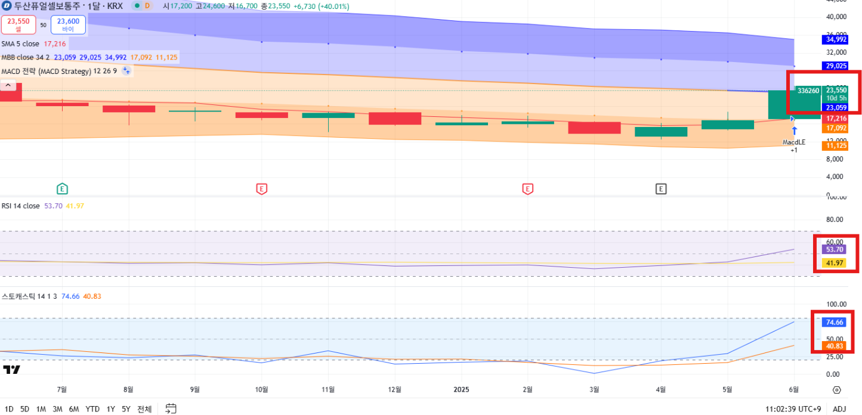Switch to the 1D time range
Image resolution: width=862 pixels, height=415 pixels.
click(x=8, y=409)
